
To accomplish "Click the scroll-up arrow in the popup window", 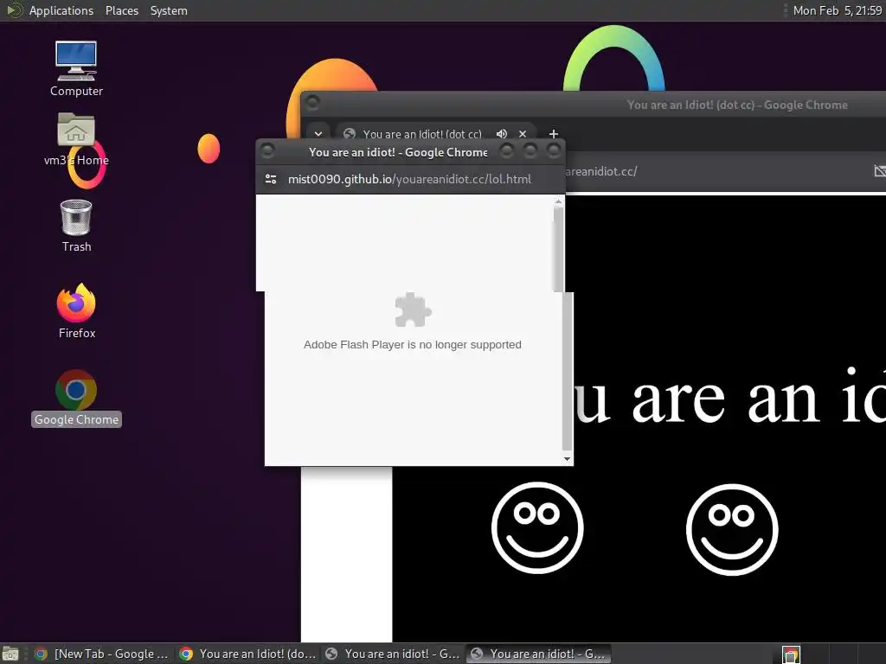I will click(x=558, y=201).
